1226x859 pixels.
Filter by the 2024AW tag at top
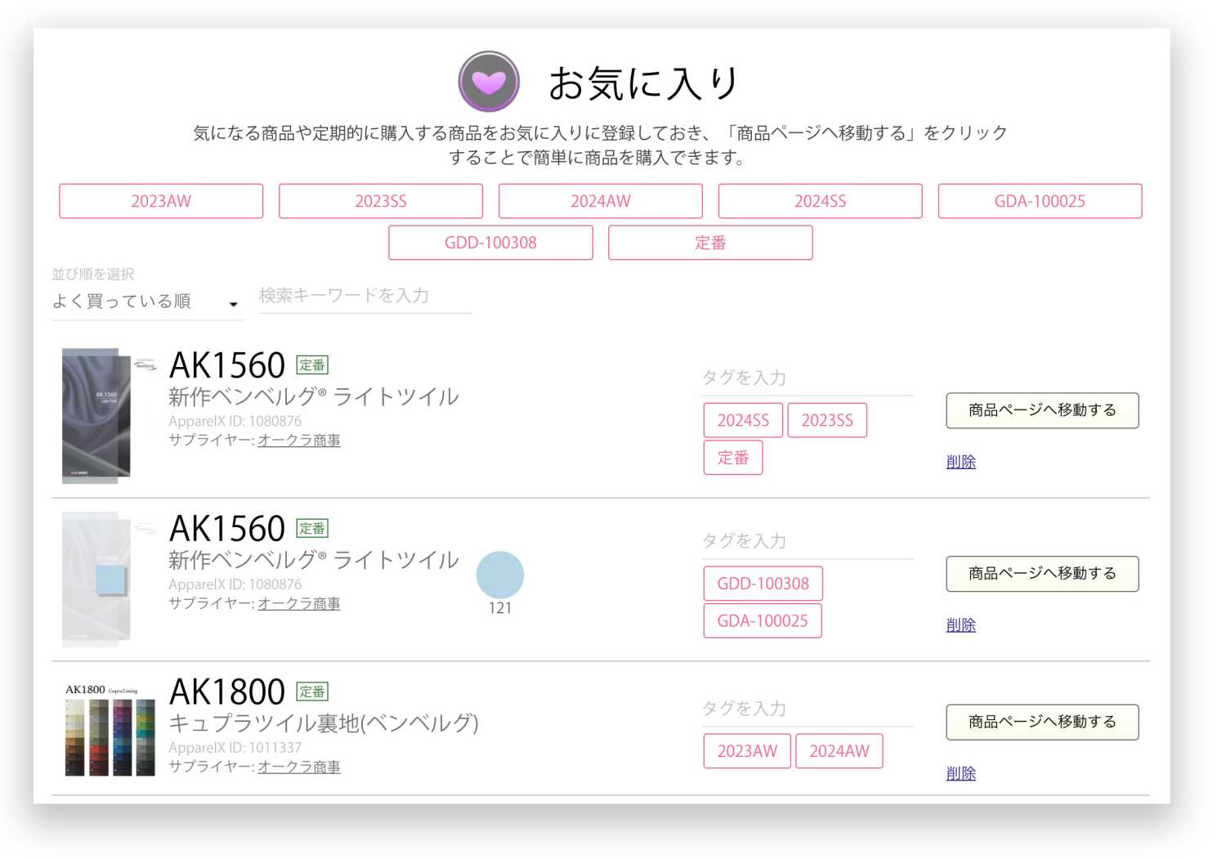coord(600,201)
